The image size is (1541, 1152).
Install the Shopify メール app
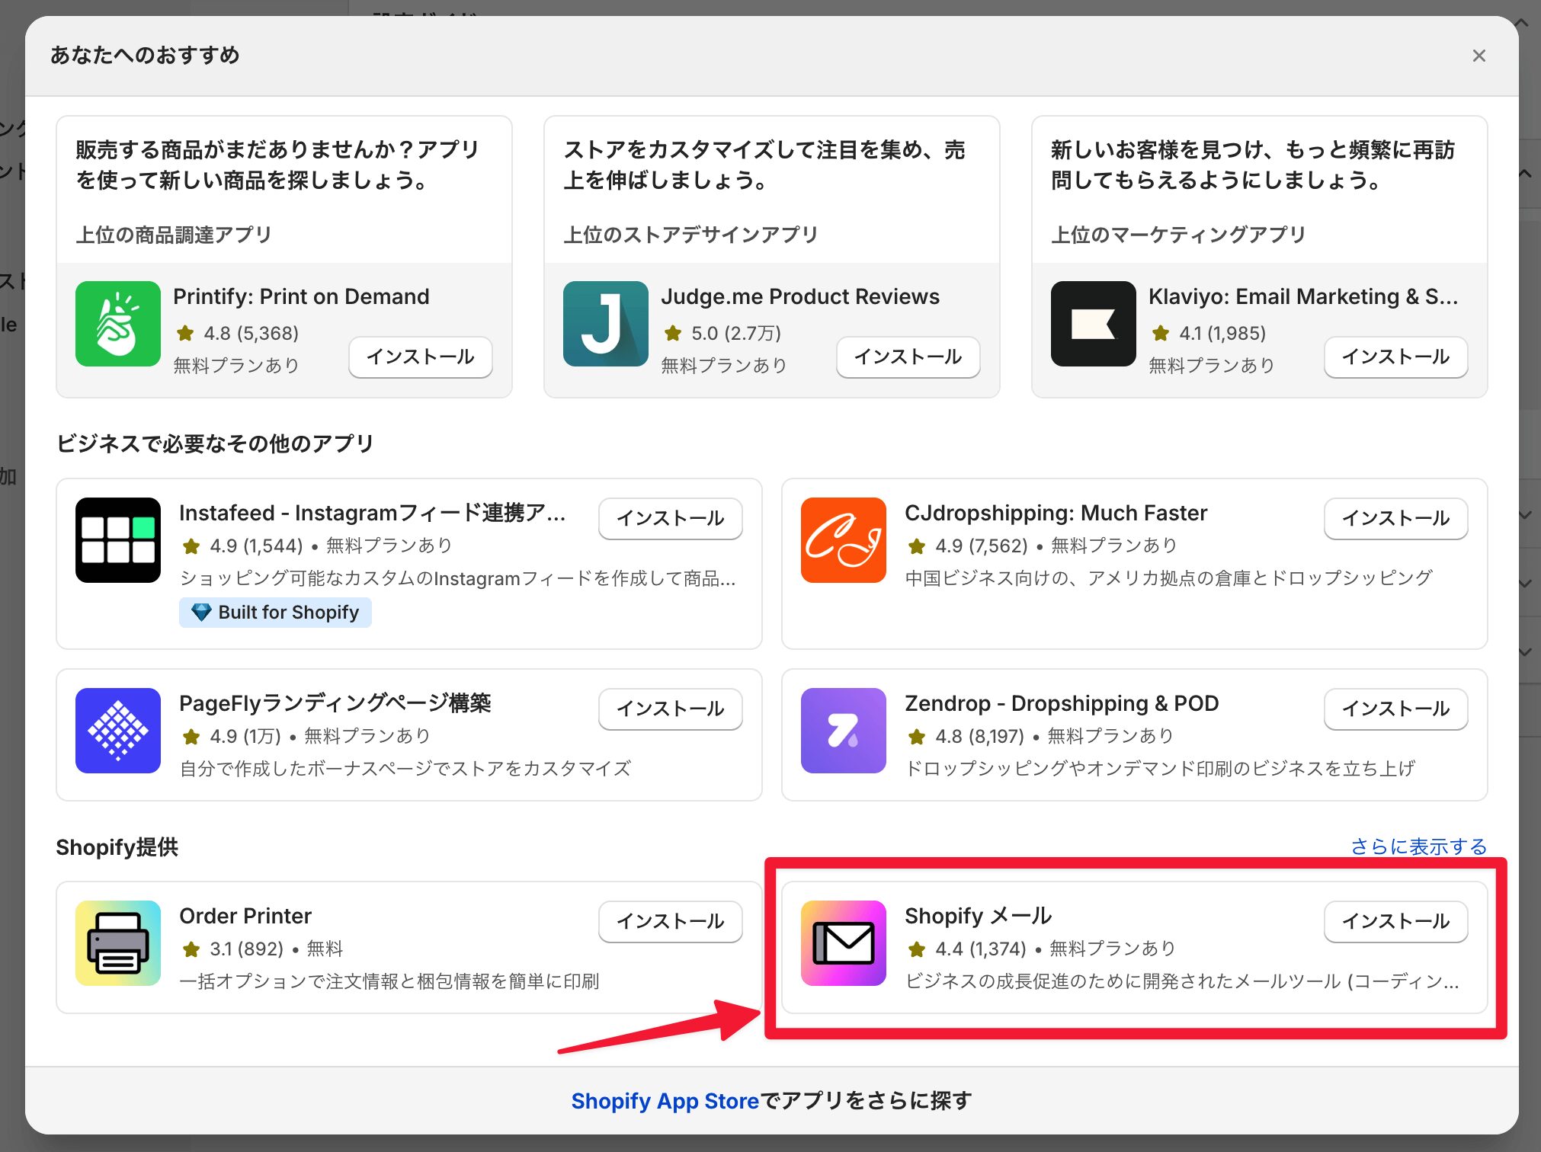[1396, 921]
